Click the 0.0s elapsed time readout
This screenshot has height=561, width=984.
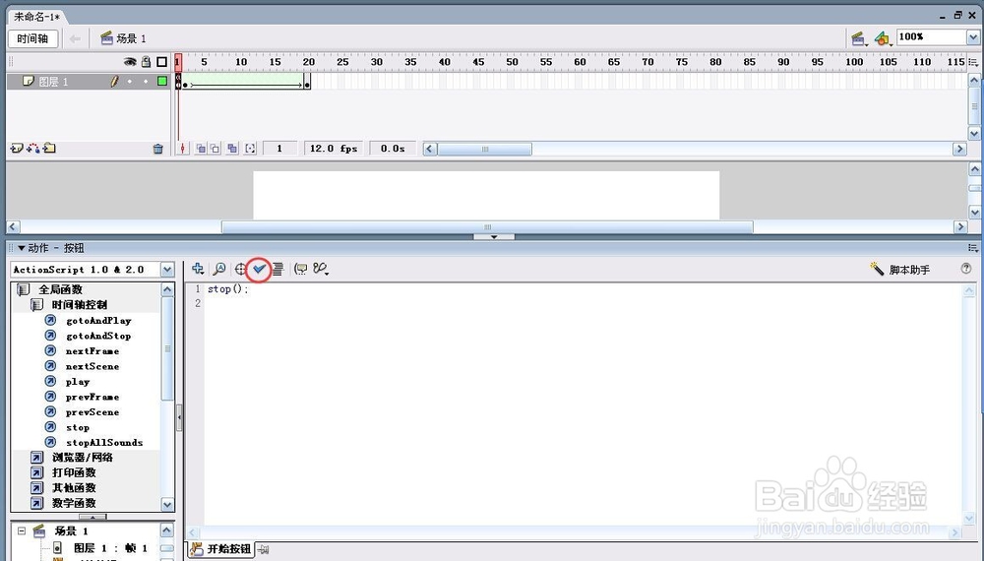[393, 149]
